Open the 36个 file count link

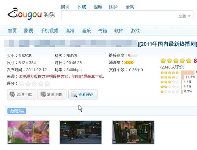[x=136, y=70]
